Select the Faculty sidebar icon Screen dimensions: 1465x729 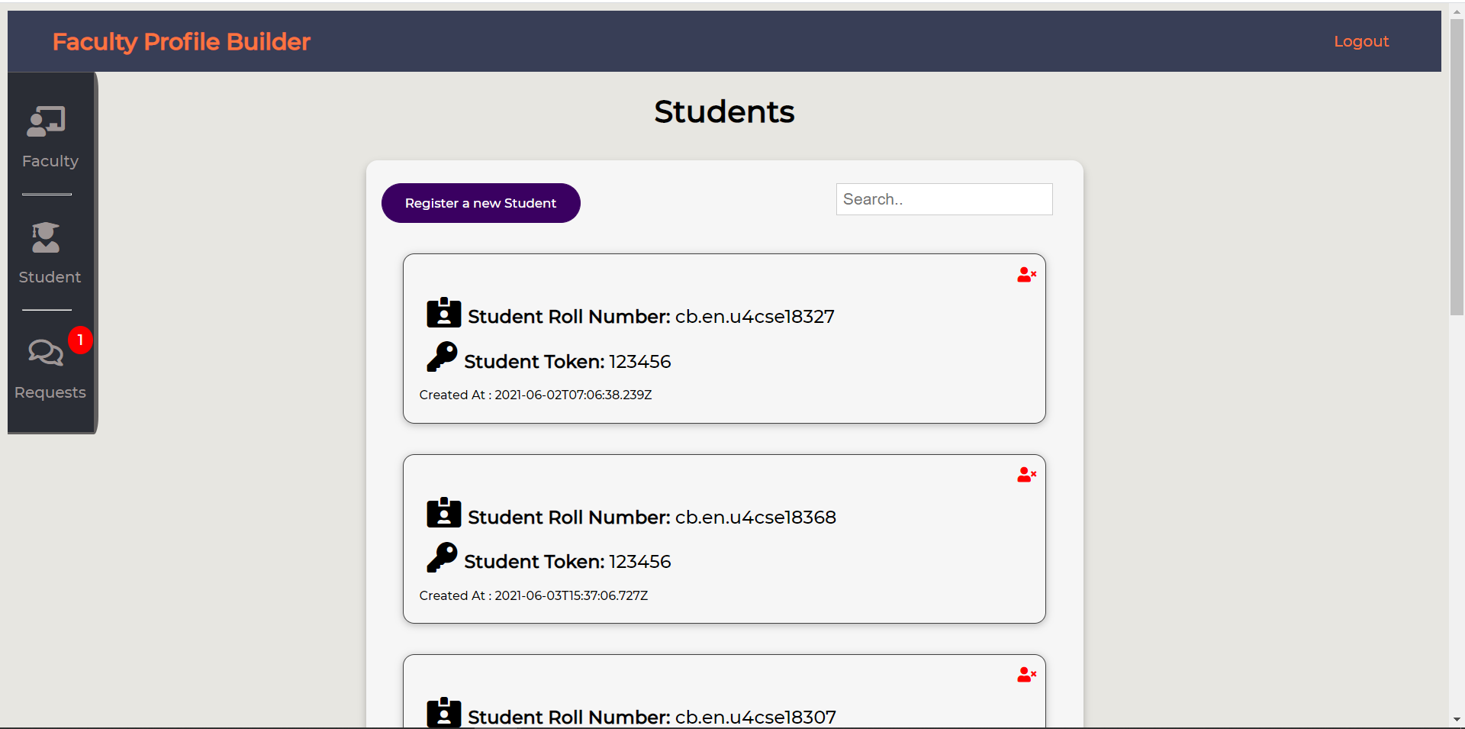(x=46, y=121)
